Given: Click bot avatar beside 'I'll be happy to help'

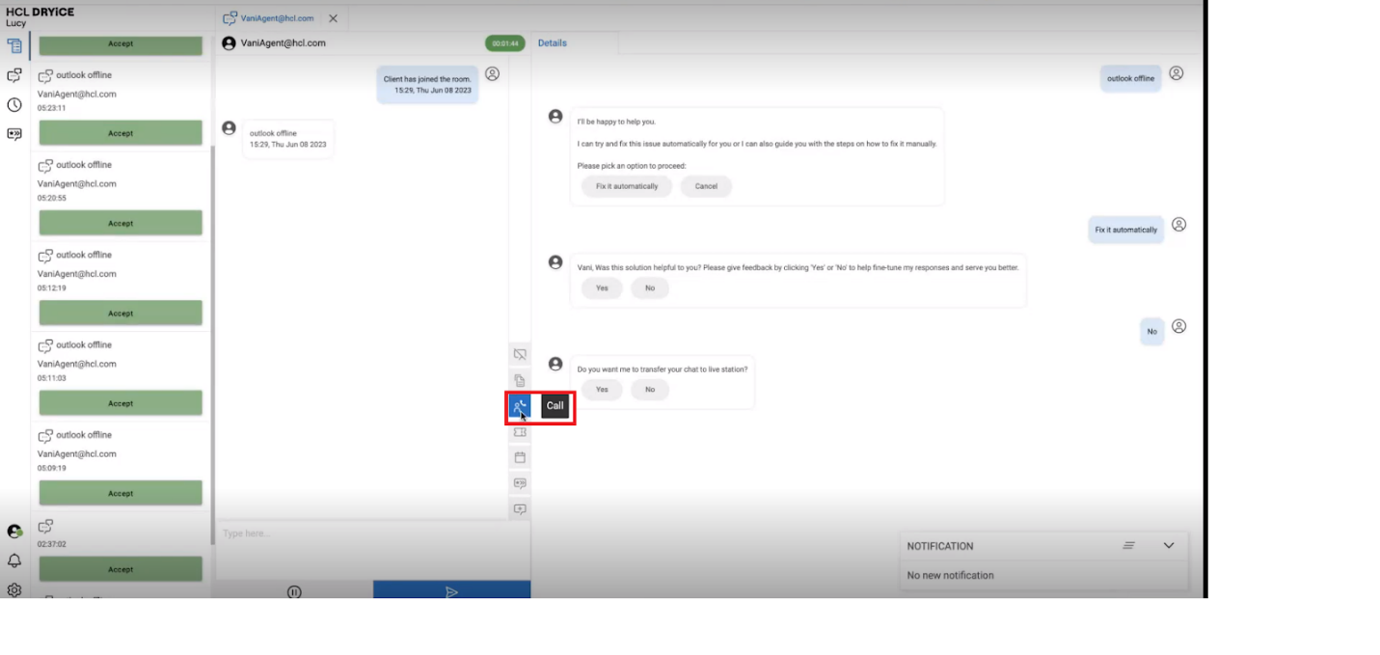Looking at the screenshot, I should 555,116.
